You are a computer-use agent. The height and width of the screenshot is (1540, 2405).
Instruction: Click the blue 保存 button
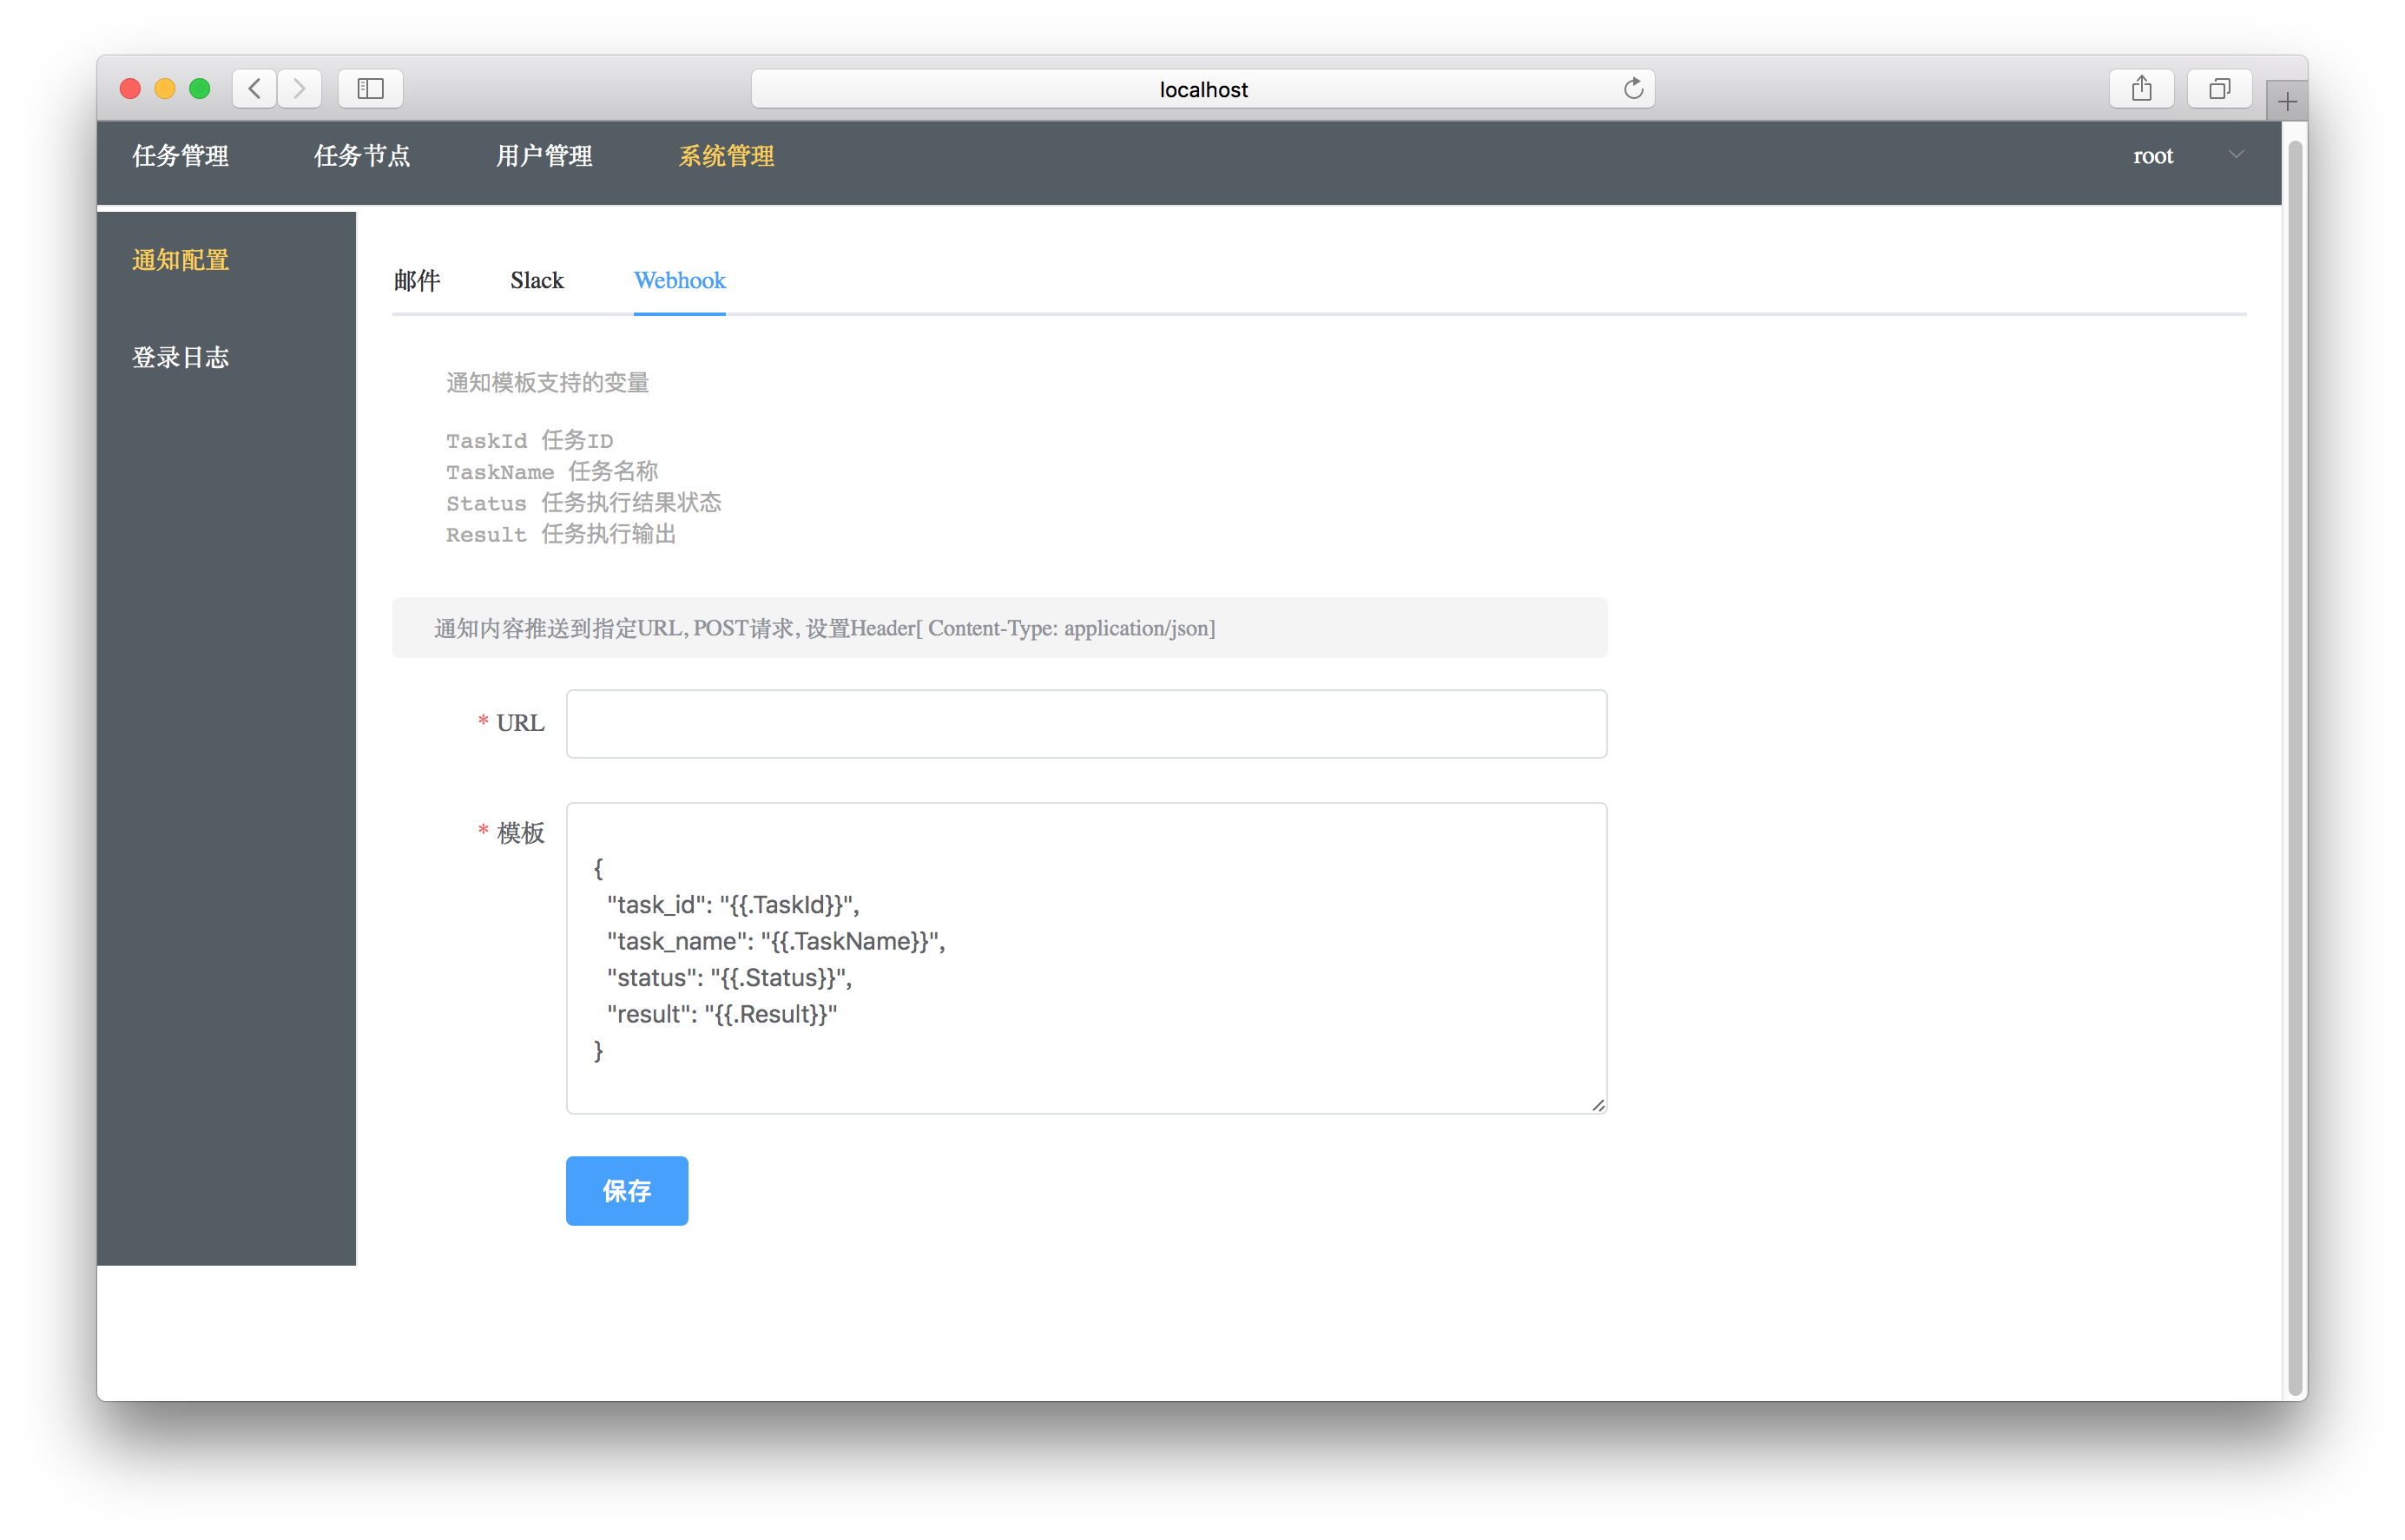626,1190
